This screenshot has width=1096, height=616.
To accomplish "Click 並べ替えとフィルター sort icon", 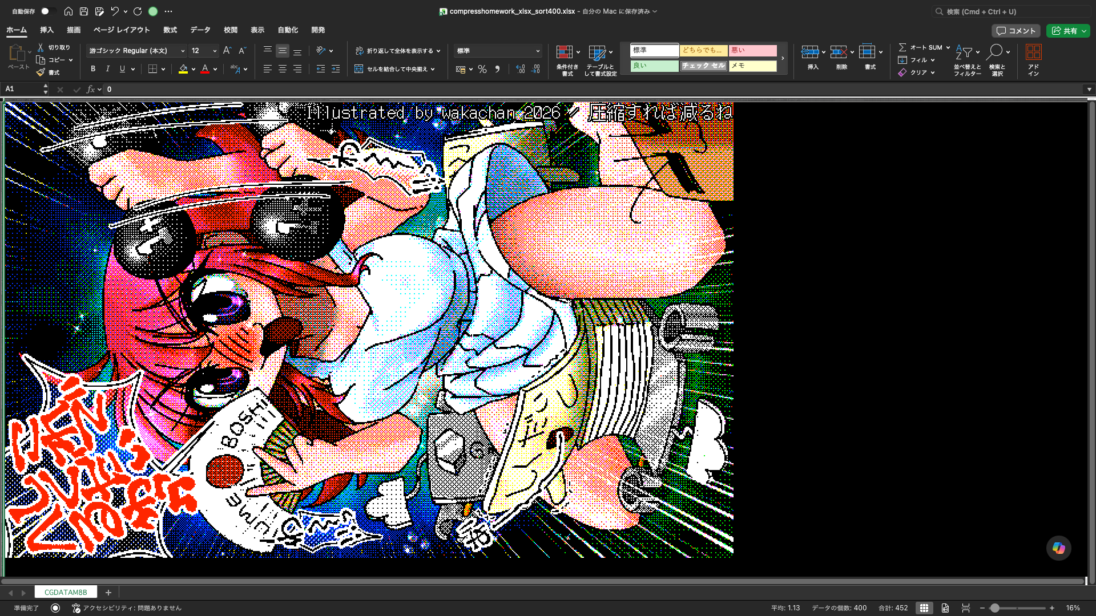I will pos(964,52).
